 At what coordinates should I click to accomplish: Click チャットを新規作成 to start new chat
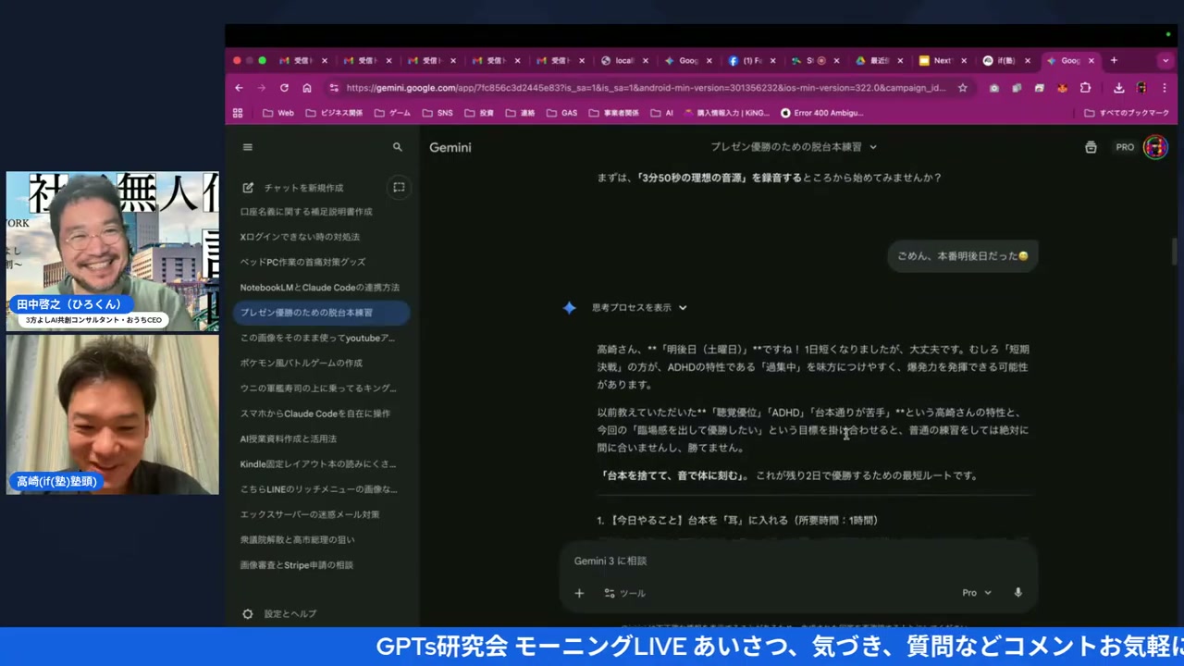(x=303, y=188)
